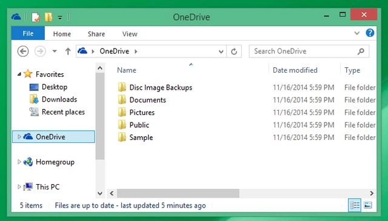The height and width of the screenshot is (221, 388).
Task: Minimize the OneDrive window
Action: click(327, 16)
